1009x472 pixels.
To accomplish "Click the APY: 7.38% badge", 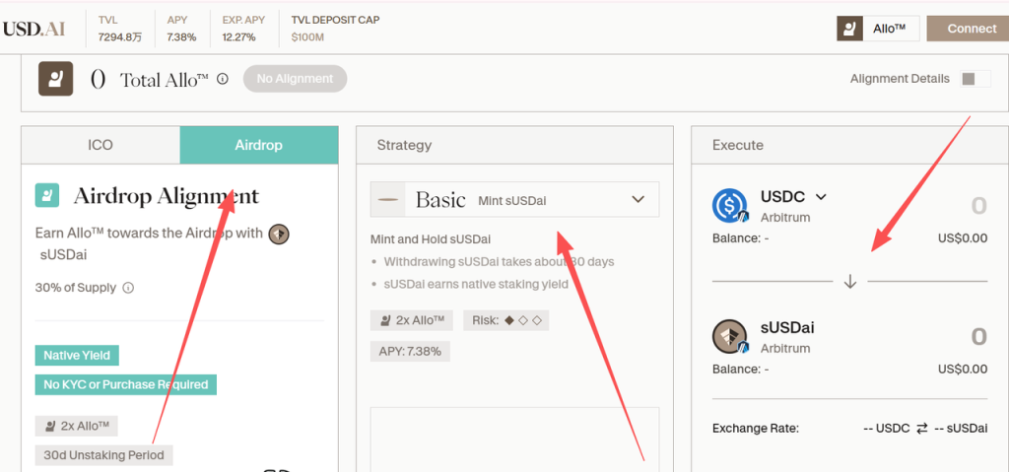I will point(410,351).
